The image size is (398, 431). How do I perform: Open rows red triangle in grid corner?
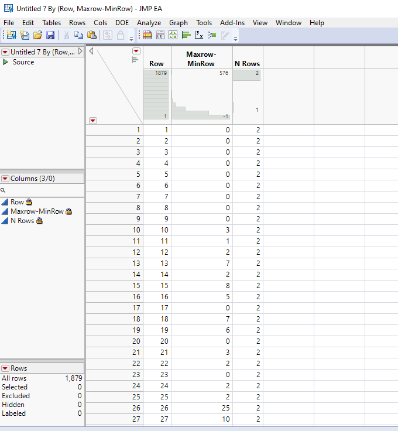(x=93, y=121)
